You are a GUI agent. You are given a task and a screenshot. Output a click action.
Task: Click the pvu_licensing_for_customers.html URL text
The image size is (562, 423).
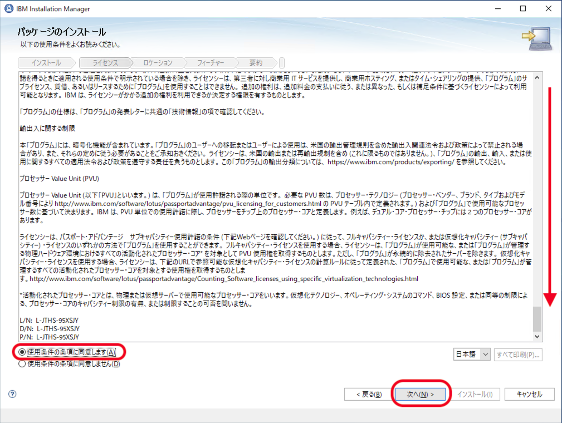point(188,204)
